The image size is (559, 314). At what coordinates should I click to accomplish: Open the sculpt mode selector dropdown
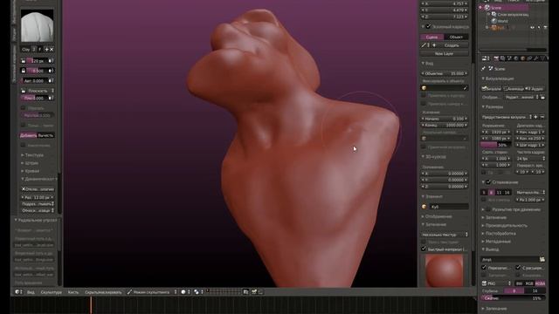152,292
